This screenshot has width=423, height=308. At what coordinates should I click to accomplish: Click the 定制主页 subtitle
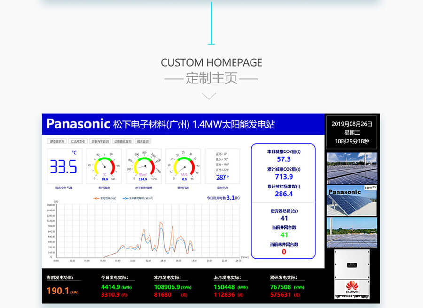(x=211, y=78)
